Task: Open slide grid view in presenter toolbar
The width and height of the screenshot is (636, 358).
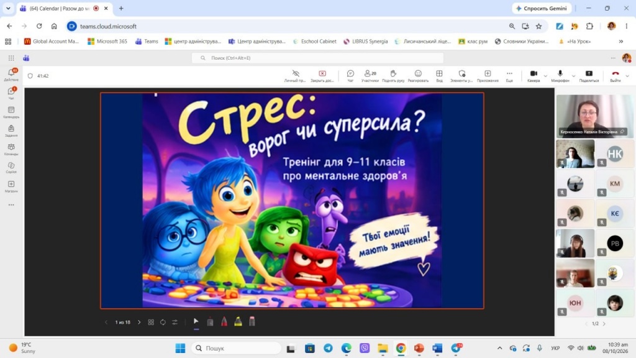Action: pos(151,323)
